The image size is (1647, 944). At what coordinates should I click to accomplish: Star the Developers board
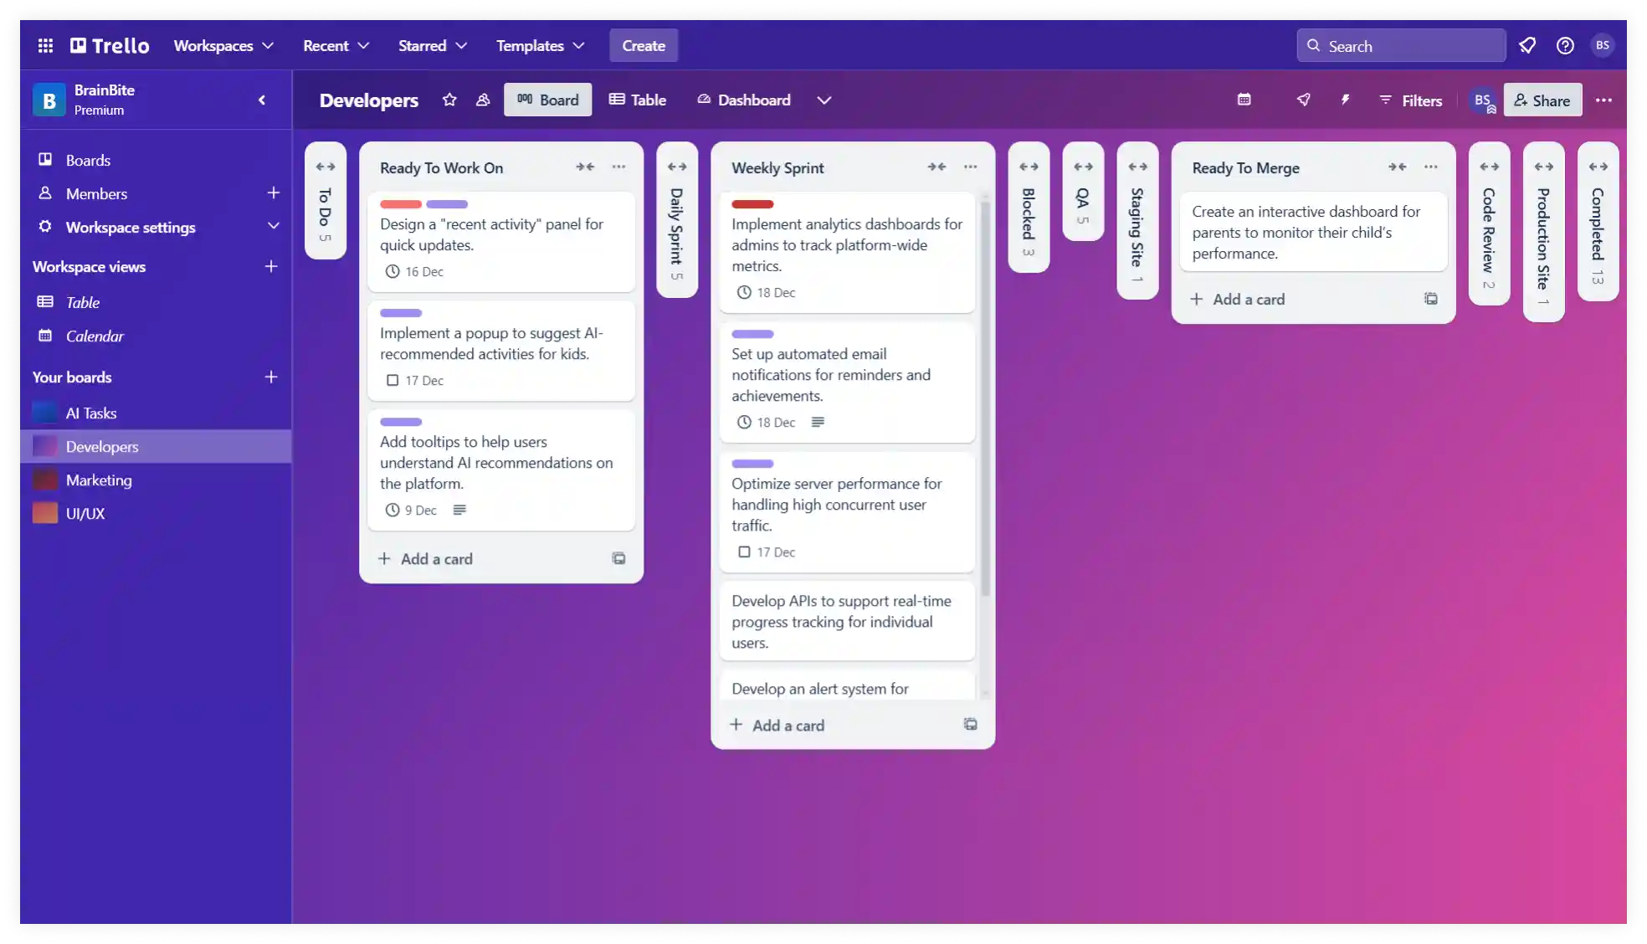pos(449,100)
